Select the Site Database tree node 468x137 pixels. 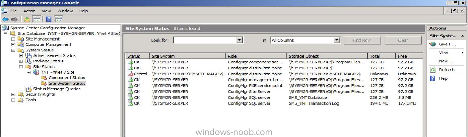(69, 34)
